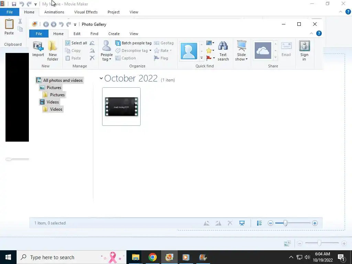Click Undo in Photo Gallery quick access toolbar
Image resolution: width=352 pixels, height=264 pixels.
(61, 24)
